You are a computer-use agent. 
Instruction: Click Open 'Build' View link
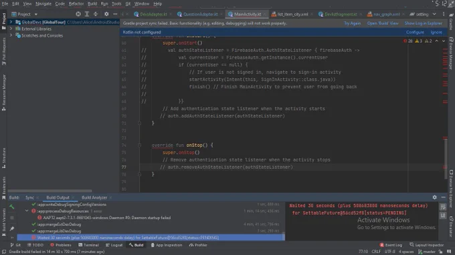[383, 23]
